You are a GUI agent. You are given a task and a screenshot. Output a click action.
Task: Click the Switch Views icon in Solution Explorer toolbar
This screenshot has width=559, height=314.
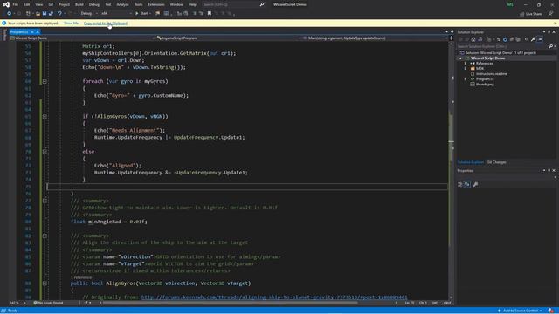(480, 39)
